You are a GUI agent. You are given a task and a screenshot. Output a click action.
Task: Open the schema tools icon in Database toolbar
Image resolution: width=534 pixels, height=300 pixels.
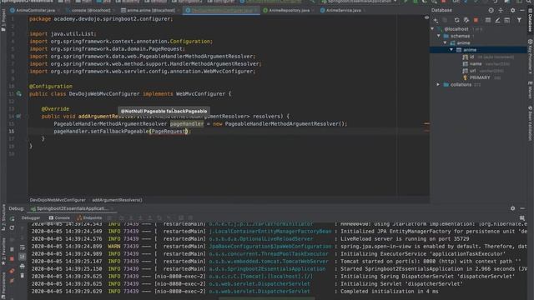466,20
